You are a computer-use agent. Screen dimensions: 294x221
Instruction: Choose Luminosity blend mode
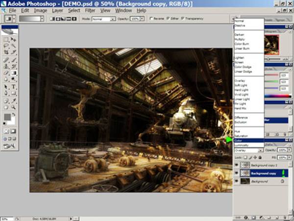[x=249, y=145]
